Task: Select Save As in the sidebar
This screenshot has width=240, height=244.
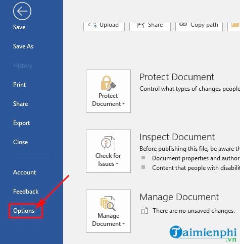Action: 23,46
